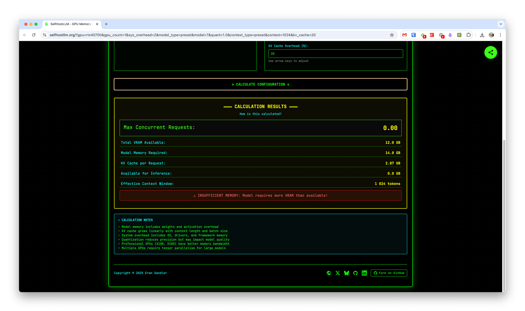Open the GitHub octocat footer icon

pos(355,273)
